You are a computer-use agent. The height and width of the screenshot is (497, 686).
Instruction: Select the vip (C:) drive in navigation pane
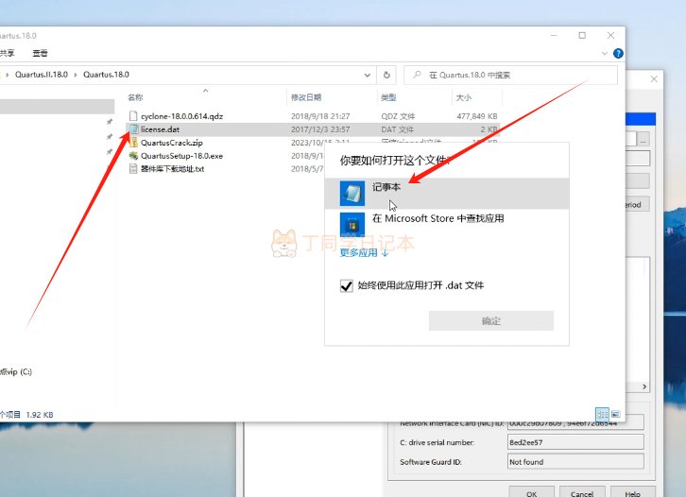16,372
